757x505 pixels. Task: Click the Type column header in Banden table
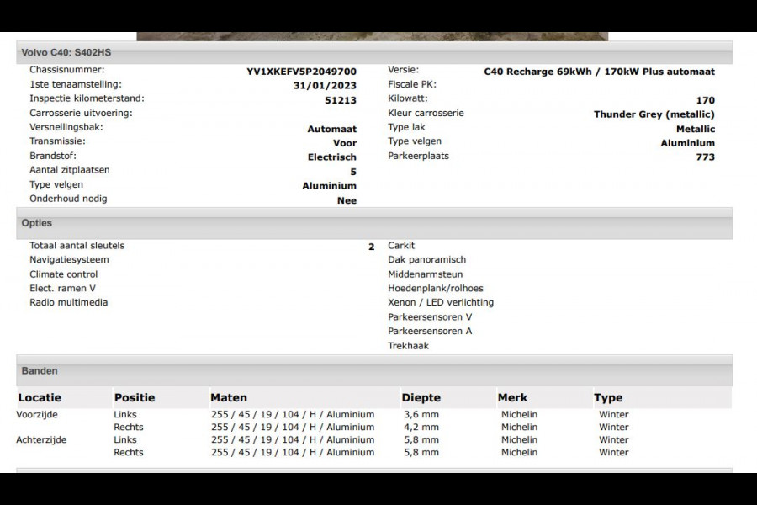pyautogui.click(x=608, y=398)
